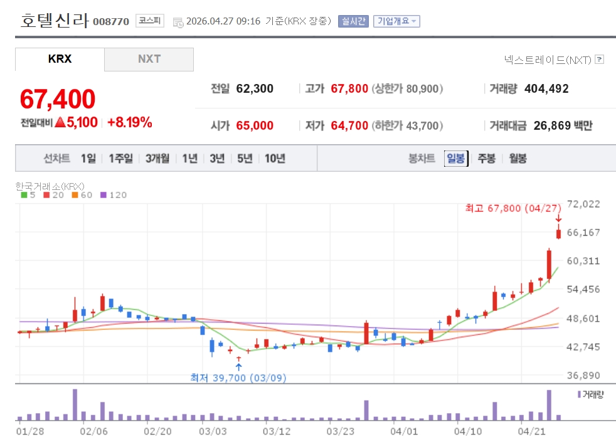
Task: Expand the 기업개요 dropdown
Action: (396, 21)
